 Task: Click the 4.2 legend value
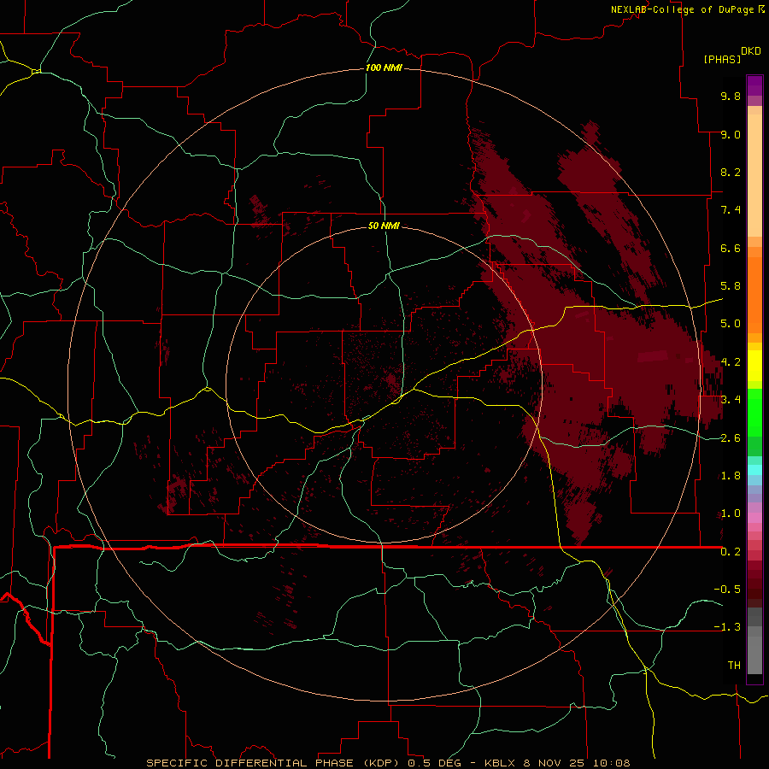(x=731, y=362)
